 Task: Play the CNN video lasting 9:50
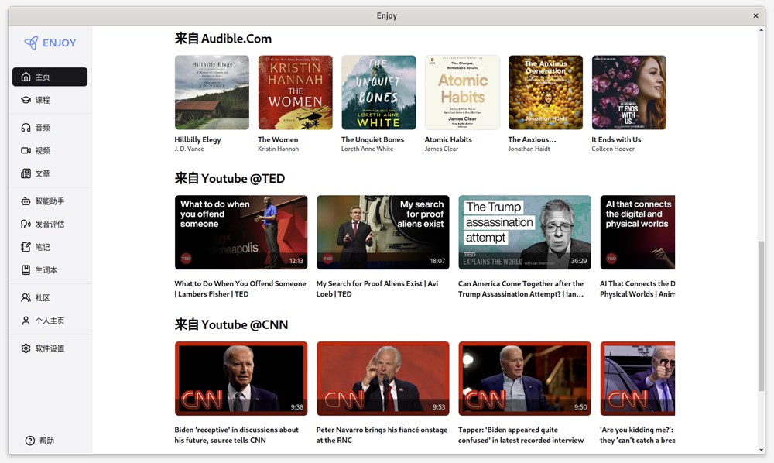[525, 379]
